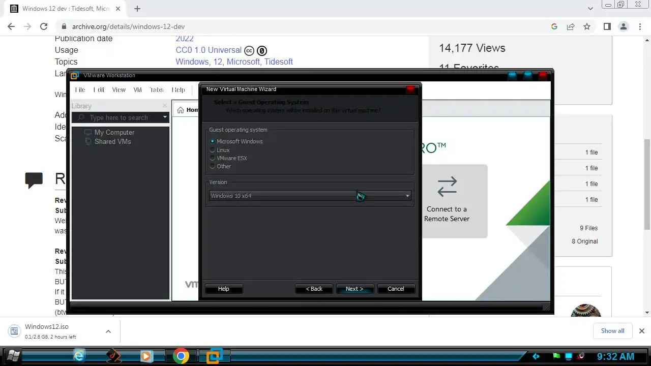
Task: Open the Windows topic link
Action: pos(192,62)
